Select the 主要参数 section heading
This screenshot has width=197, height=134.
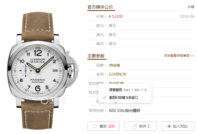pos(96,56)
